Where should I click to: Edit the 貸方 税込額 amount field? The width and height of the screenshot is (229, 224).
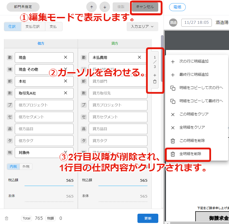click(x=123, y=181)
